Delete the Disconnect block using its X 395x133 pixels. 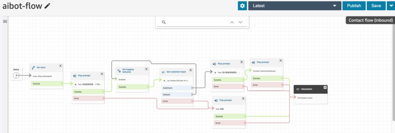tap(325, 87)
